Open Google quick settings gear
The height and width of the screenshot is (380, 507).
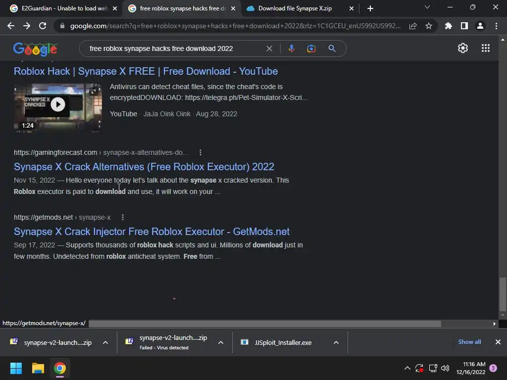coord(463,48)
